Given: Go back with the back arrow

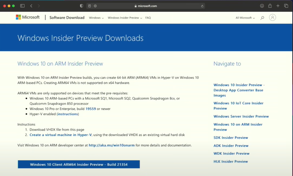Looking at the screenshot, I should (x=31, y=6).
